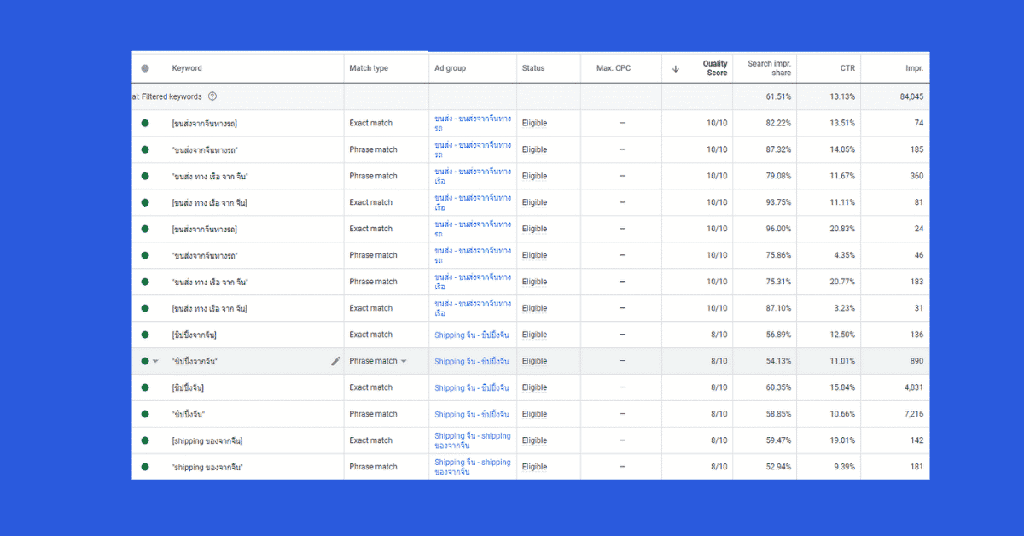This screenshot has width=1024, height=536.
Task: Click the edit pencil icon on the selected keyword row
Action: pos(336,361)
